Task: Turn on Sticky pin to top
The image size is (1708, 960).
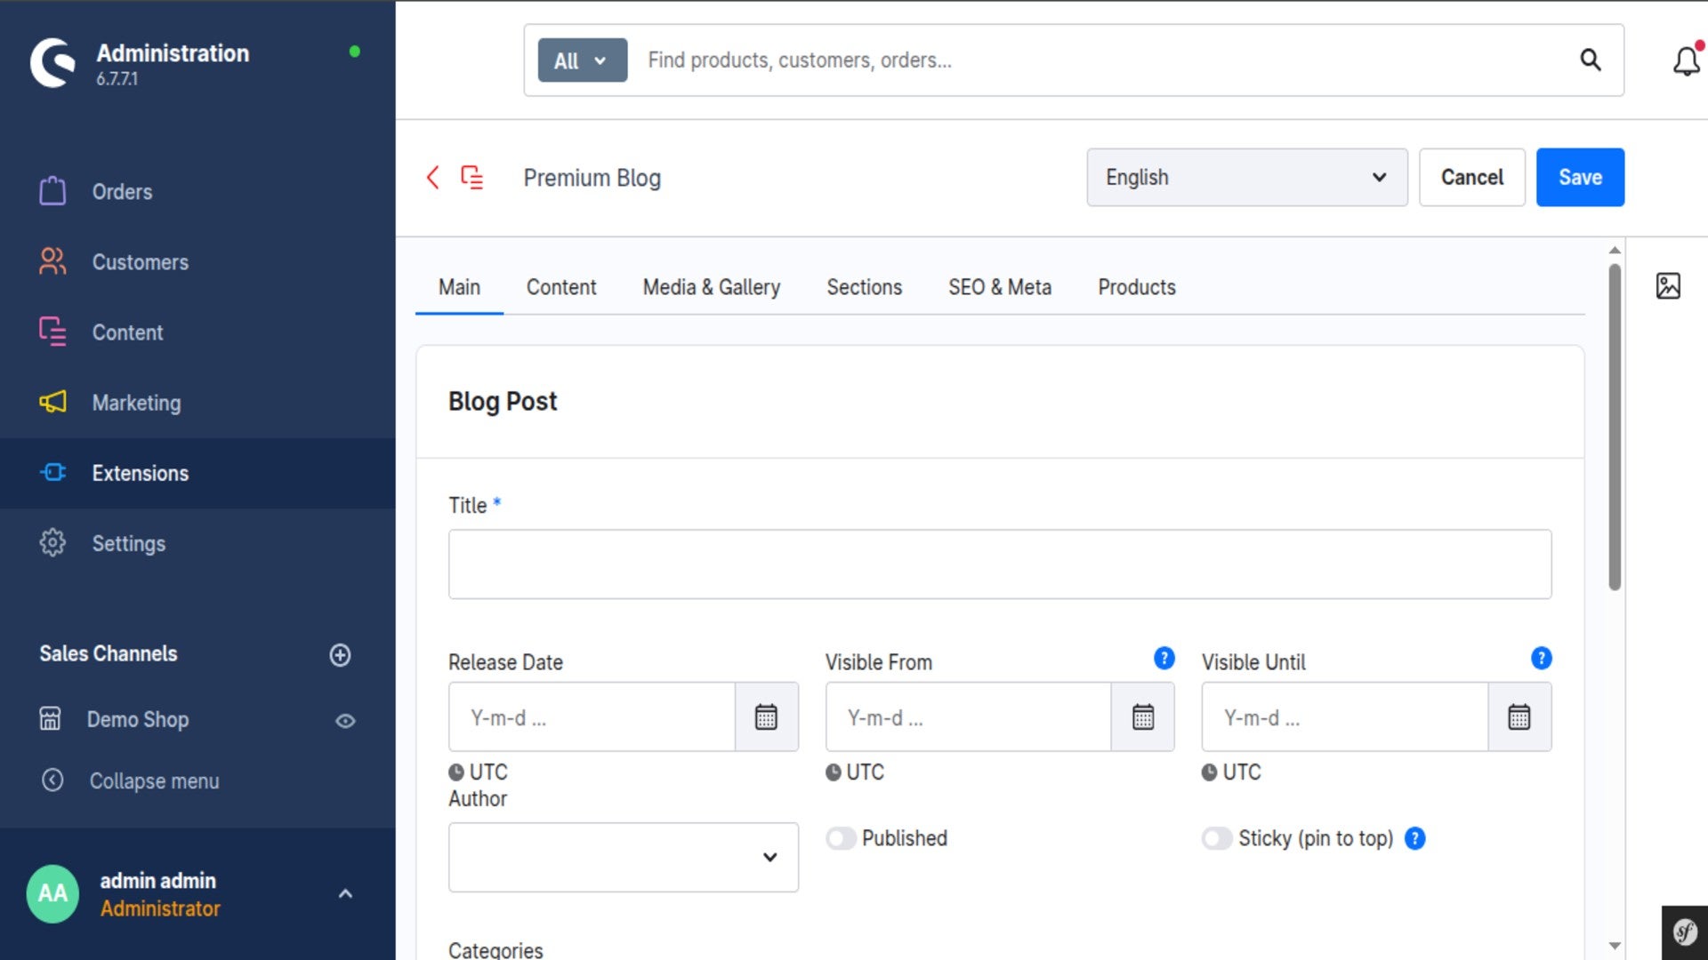Action: pyautogui.click(x=1217, y=838)
